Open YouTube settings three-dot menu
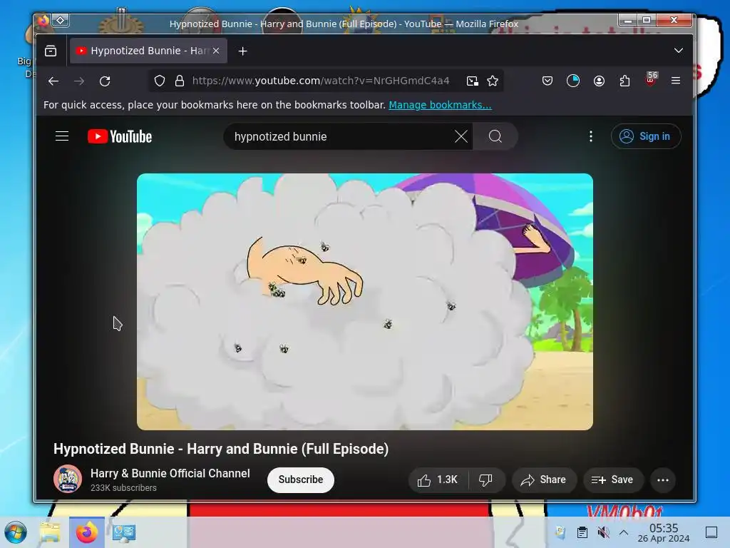Image resolution: width=730 pixels, height=548 pixels. pos(591,136)
